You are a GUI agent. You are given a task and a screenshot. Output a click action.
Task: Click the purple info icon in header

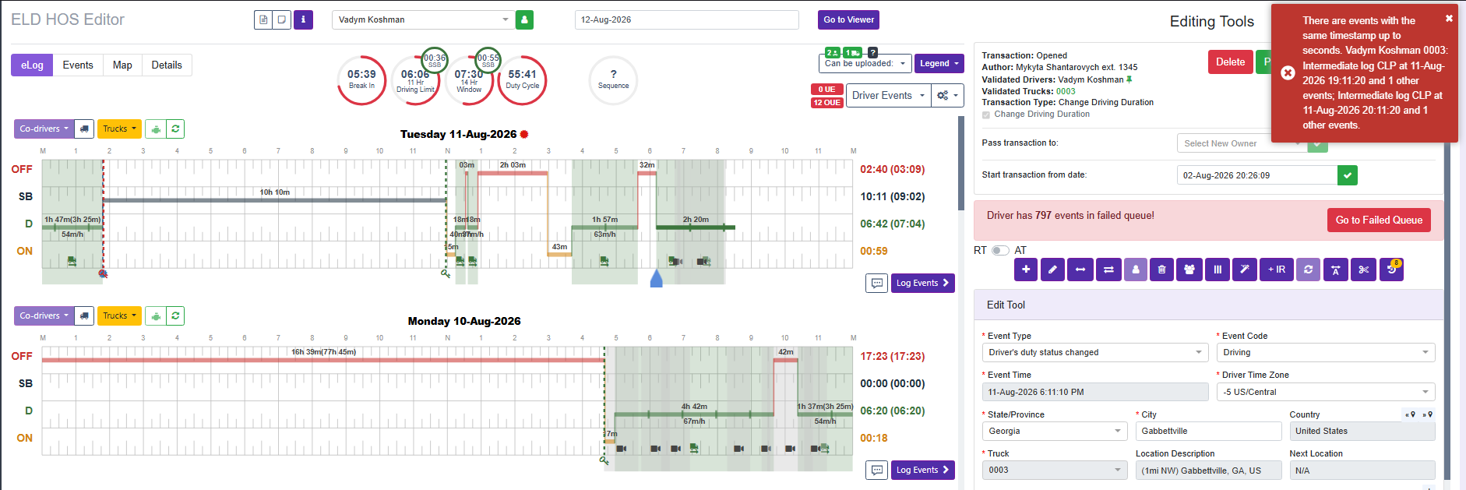click(303, 19)
